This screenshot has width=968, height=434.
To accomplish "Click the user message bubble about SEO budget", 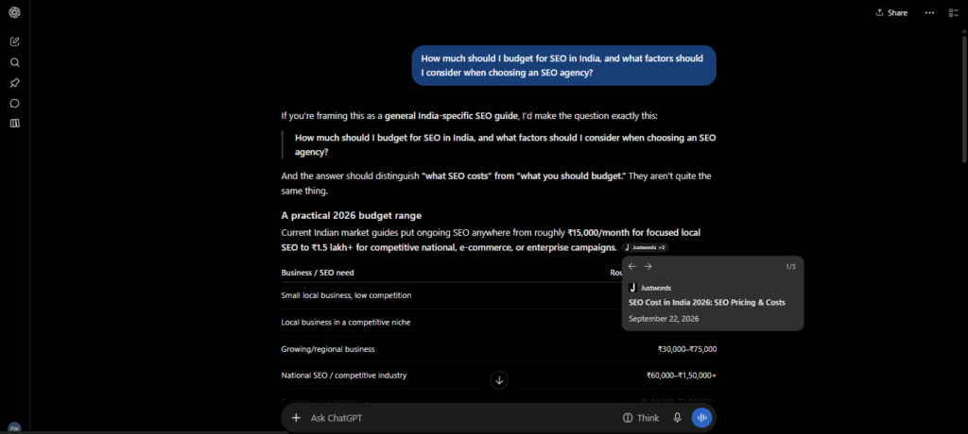I will coord(563,65).
